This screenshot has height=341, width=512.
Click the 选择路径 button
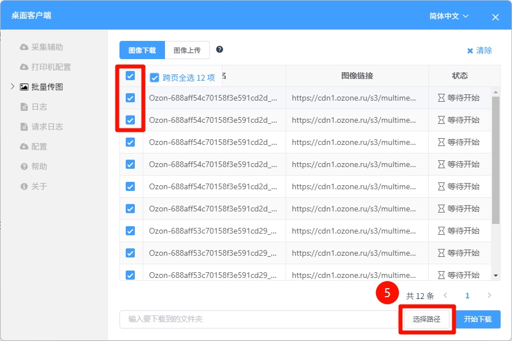427,319
